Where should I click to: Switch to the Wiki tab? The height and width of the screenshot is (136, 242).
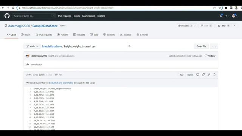[x=94, y=35]
